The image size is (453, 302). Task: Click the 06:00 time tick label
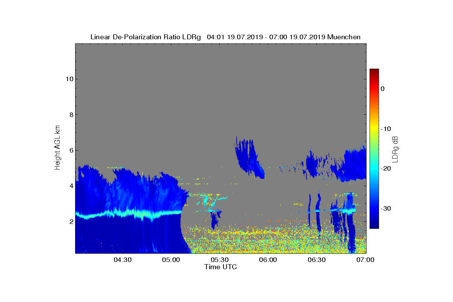268,260
